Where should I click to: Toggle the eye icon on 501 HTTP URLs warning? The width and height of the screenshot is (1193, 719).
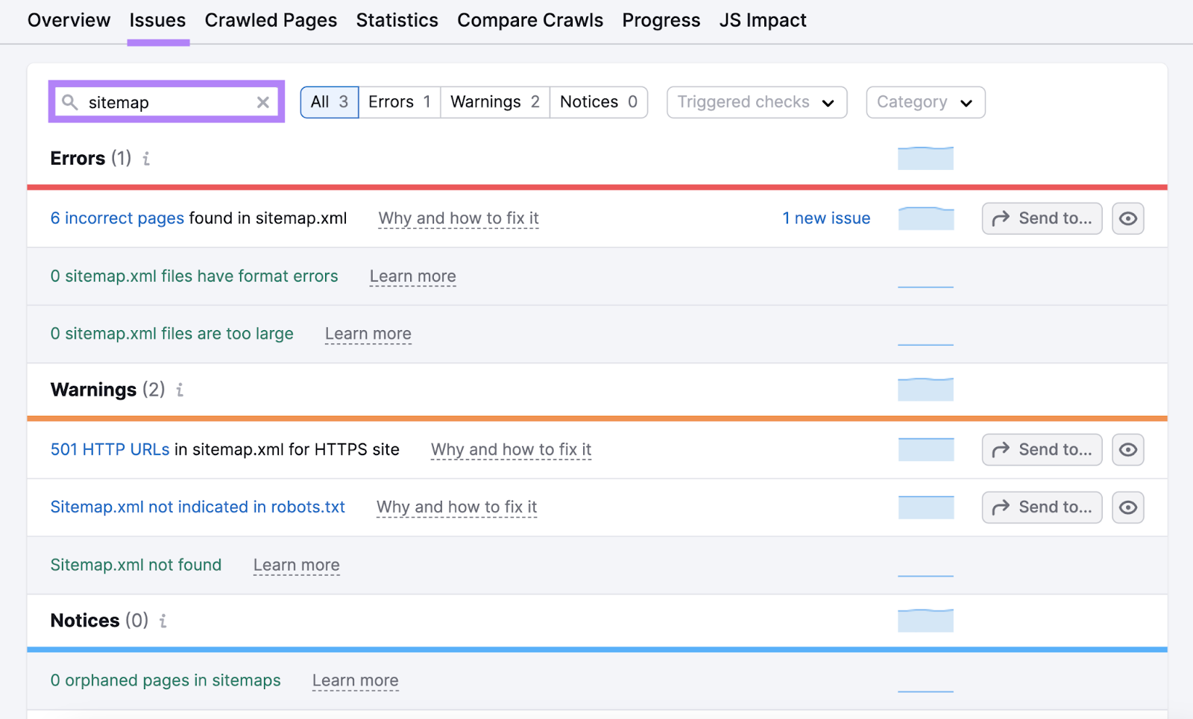pyautogui.click(x=1127, y=449)
